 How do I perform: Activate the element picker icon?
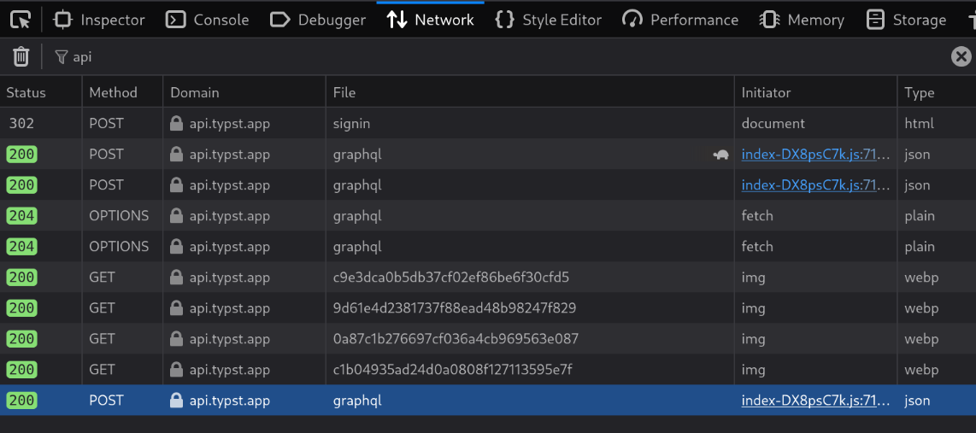pyautogui.click(x=21, y=20)
